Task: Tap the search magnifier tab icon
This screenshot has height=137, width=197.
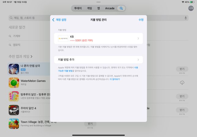Action: [x=121, y=8]
